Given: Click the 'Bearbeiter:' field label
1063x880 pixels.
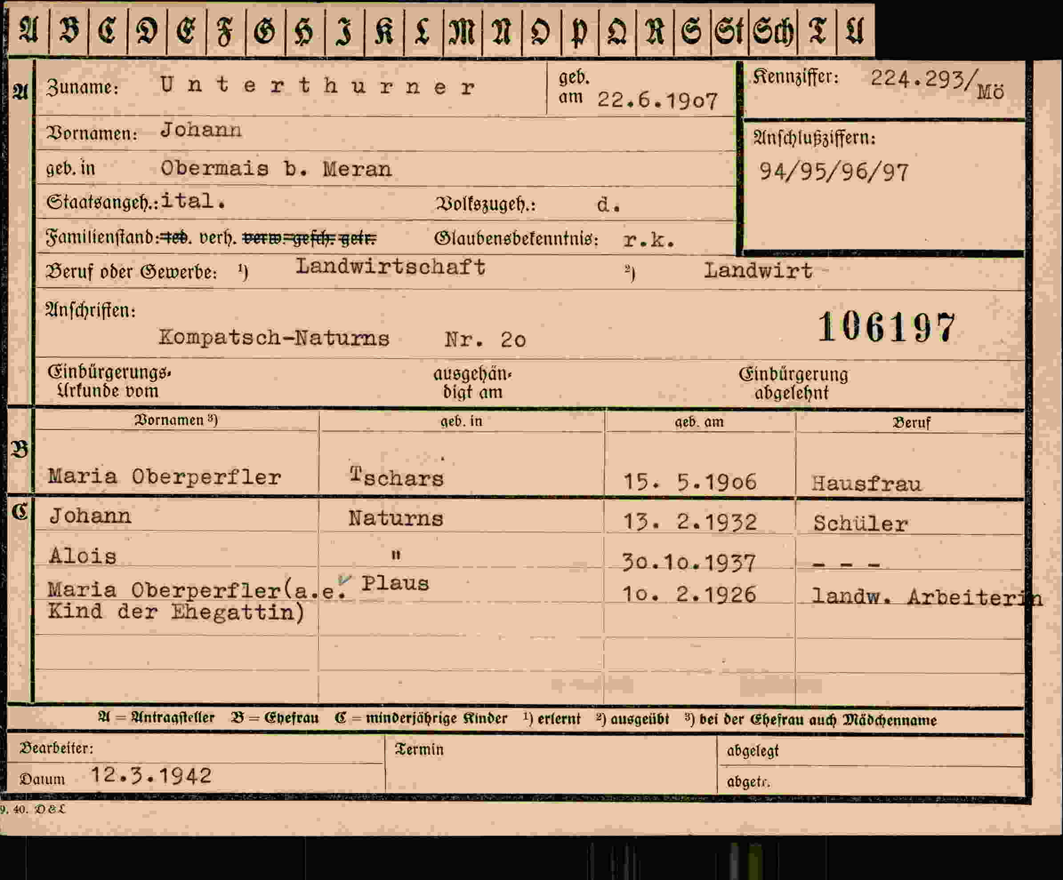Looking at the screenshot, I should (56, 748).
